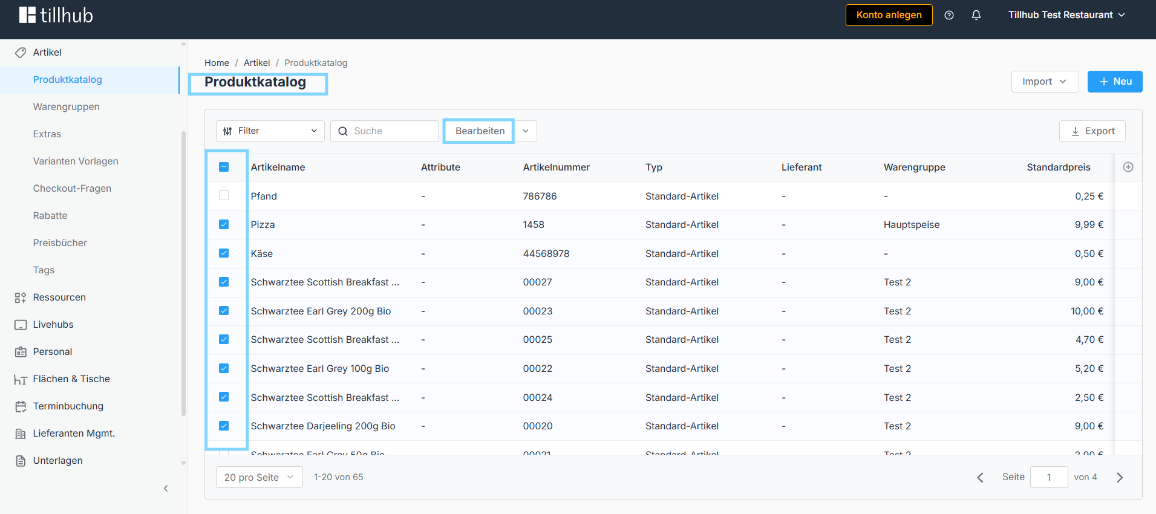This screenshot has width=1156, height=514.
Task: Click the Ressourcen sidebar icon
Action: [21, 298]
